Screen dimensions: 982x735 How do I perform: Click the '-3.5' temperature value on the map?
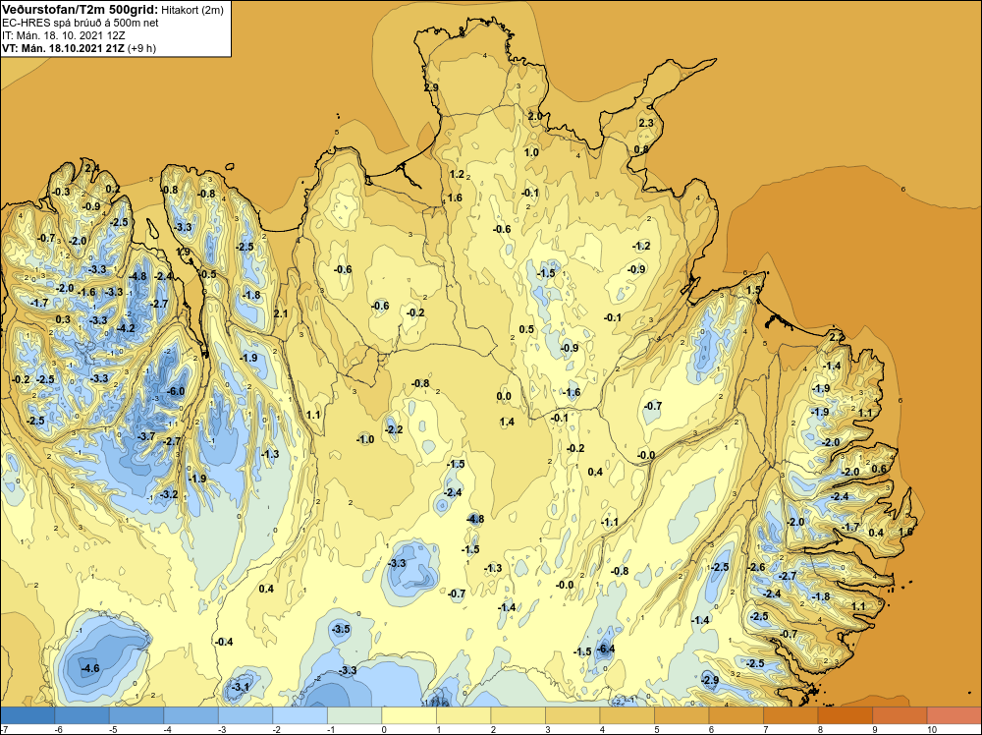coord(342,629)
